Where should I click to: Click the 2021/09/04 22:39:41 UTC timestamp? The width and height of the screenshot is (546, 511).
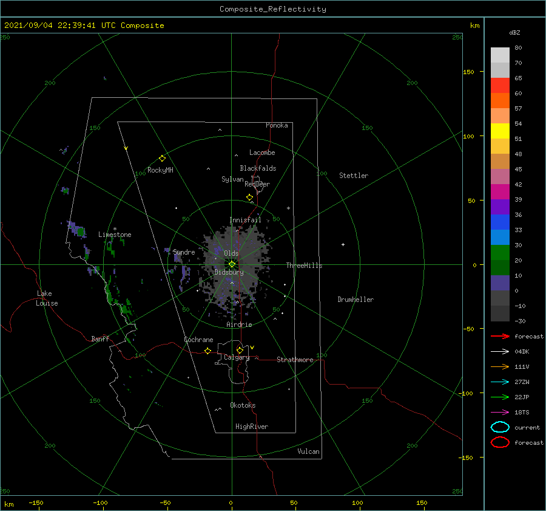point(84,26)
